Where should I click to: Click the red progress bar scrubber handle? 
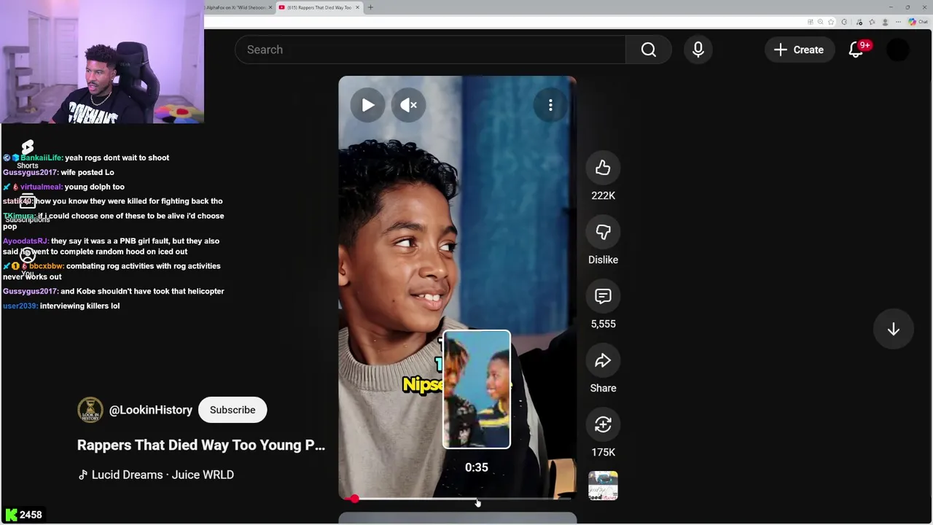tap(354, 499)
